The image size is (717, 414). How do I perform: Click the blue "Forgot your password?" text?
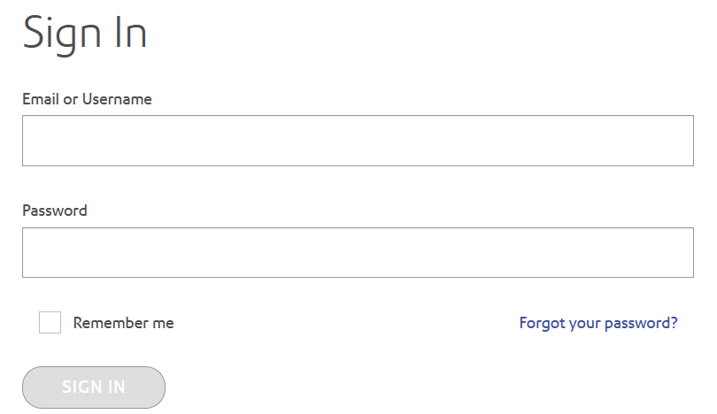pos(598,323)
